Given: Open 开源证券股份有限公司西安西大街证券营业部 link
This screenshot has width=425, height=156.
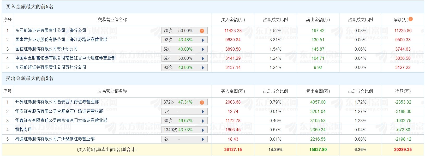Looking at the screenshot, I should click(x=57, y=102).
